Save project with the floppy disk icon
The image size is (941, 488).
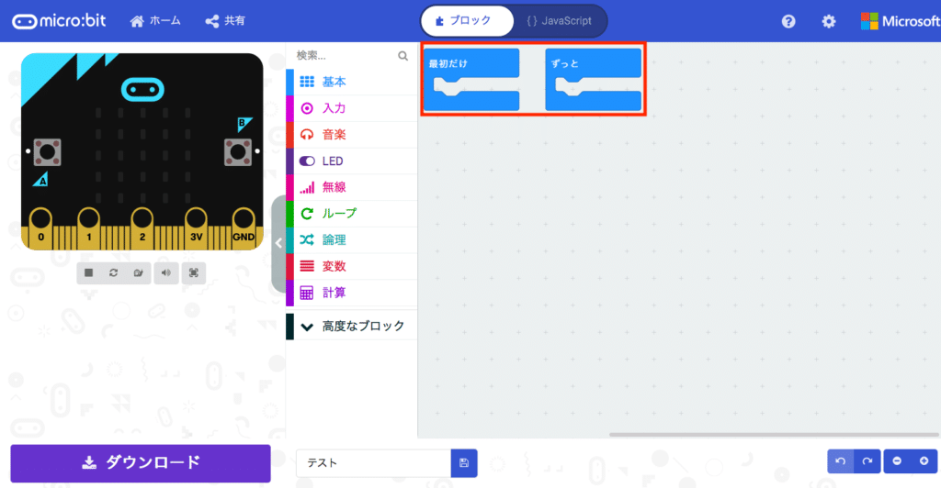(x=464, y=463)
